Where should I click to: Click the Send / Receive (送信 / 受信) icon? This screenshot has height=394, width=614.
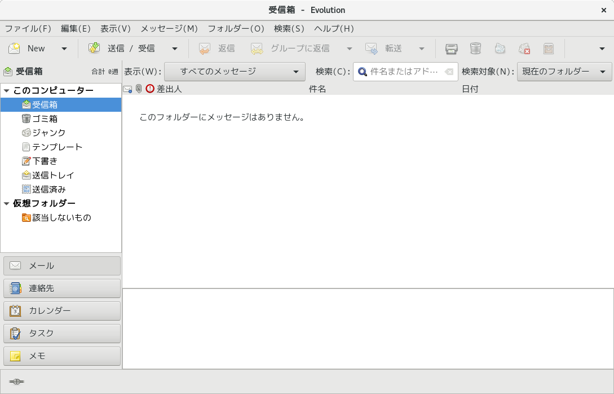[94, 49]
